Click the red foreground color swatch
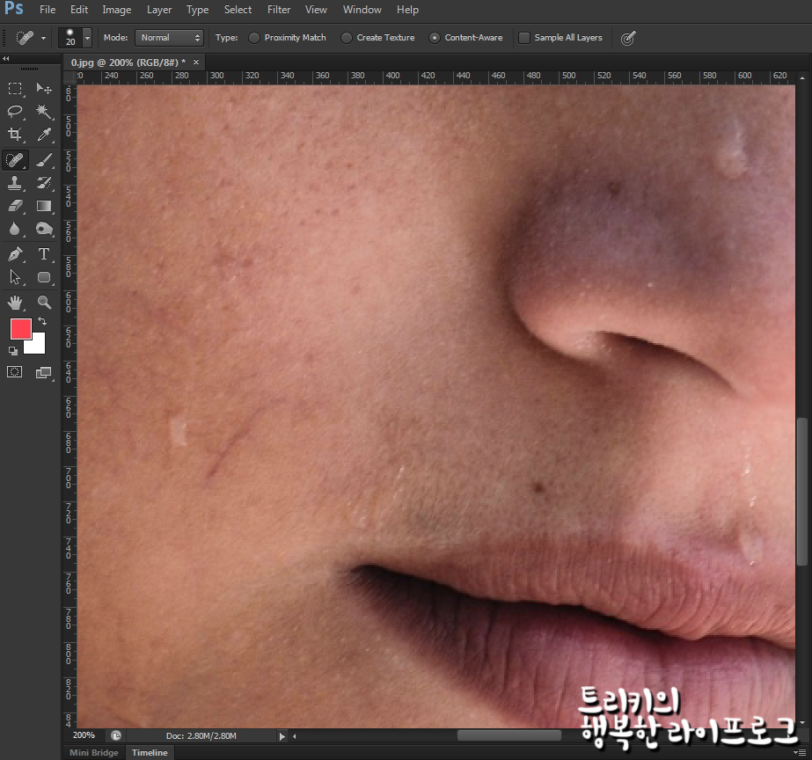Image resolution: width=812 pixels, height=760 pixels. pyautogui.click(x=20, y=330)
